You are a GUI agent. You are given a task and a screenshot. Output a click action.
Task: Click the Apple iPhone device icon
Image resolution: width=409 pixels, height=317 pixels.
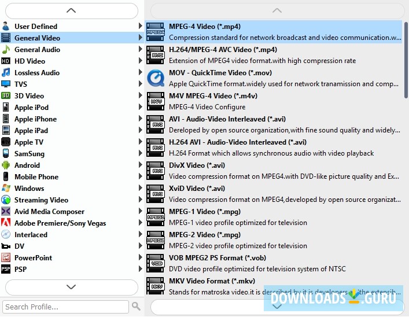[6, 119]
